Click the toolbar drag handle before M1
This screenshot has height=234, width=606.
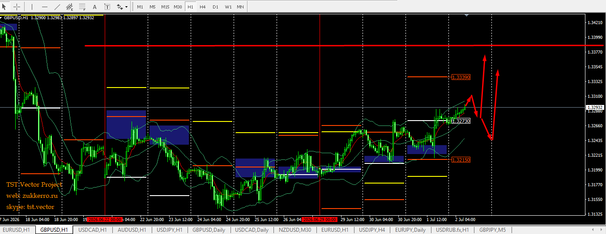pyautogui.click(x=133, y=7)
